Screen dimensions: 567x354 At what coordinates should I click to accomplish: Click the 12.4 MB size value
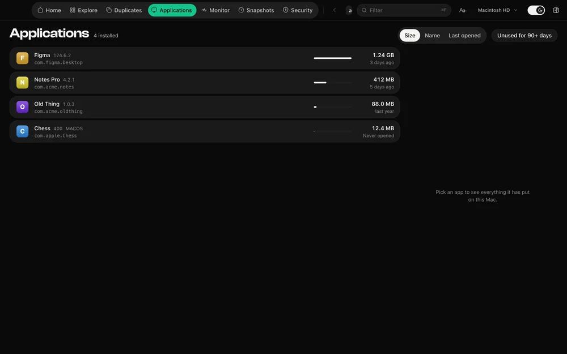coord(383,128)
